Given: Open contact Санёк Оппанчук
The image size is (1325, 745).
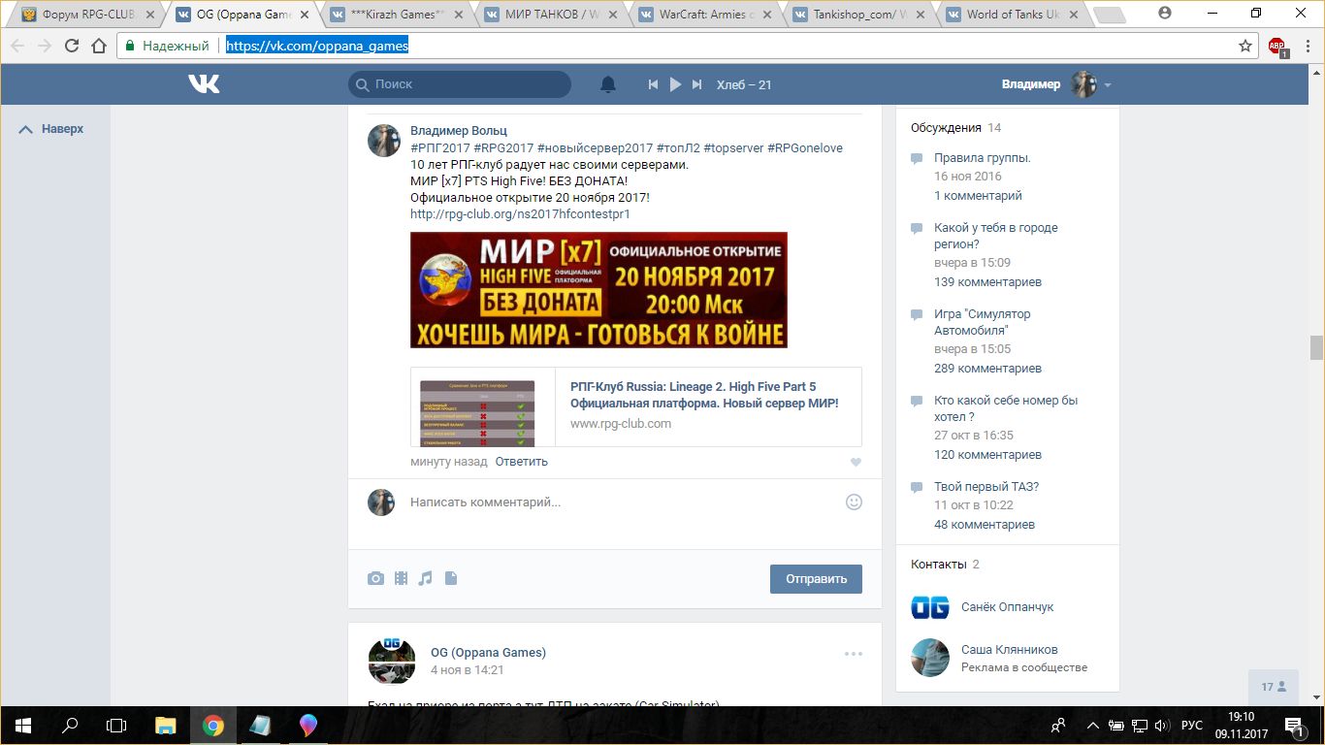Looking at the screenshot, I should click(1007, 607).
